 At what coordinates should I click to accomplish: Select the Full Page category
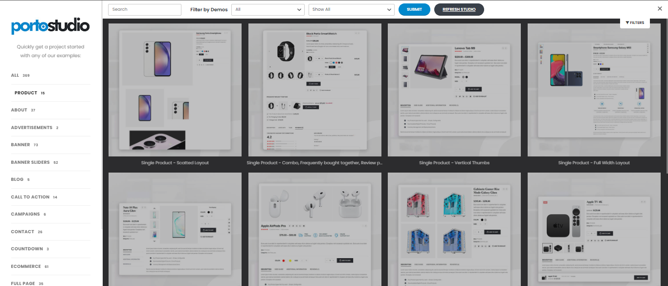click(27, 284)
